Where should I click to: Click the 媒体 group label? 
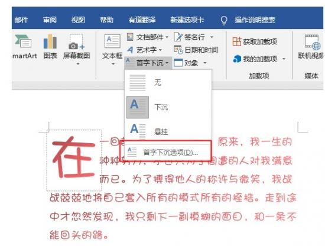point(311,76)
